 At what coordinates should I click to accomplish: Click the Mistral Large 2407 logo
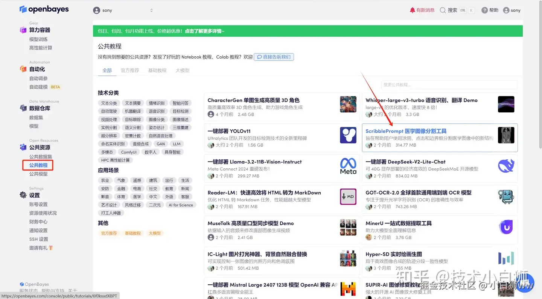(x=348, y=289)
